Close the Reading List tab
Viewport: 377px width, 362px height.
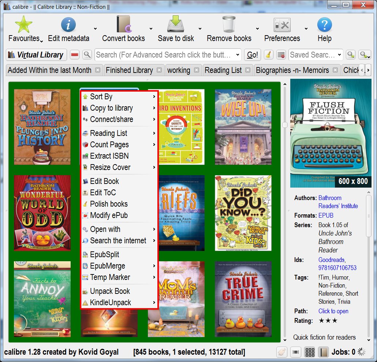[248, 70]
